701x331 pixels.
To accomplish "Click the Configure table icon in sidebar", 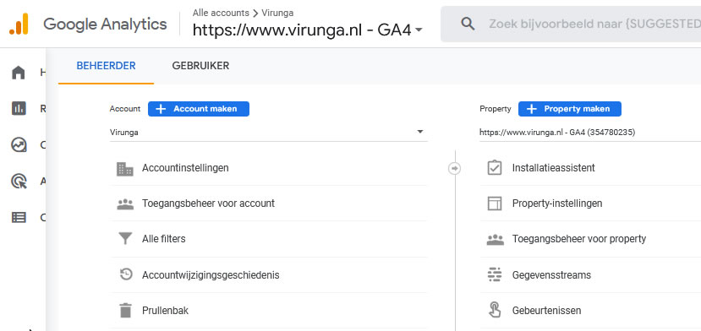I will (19, 218).
